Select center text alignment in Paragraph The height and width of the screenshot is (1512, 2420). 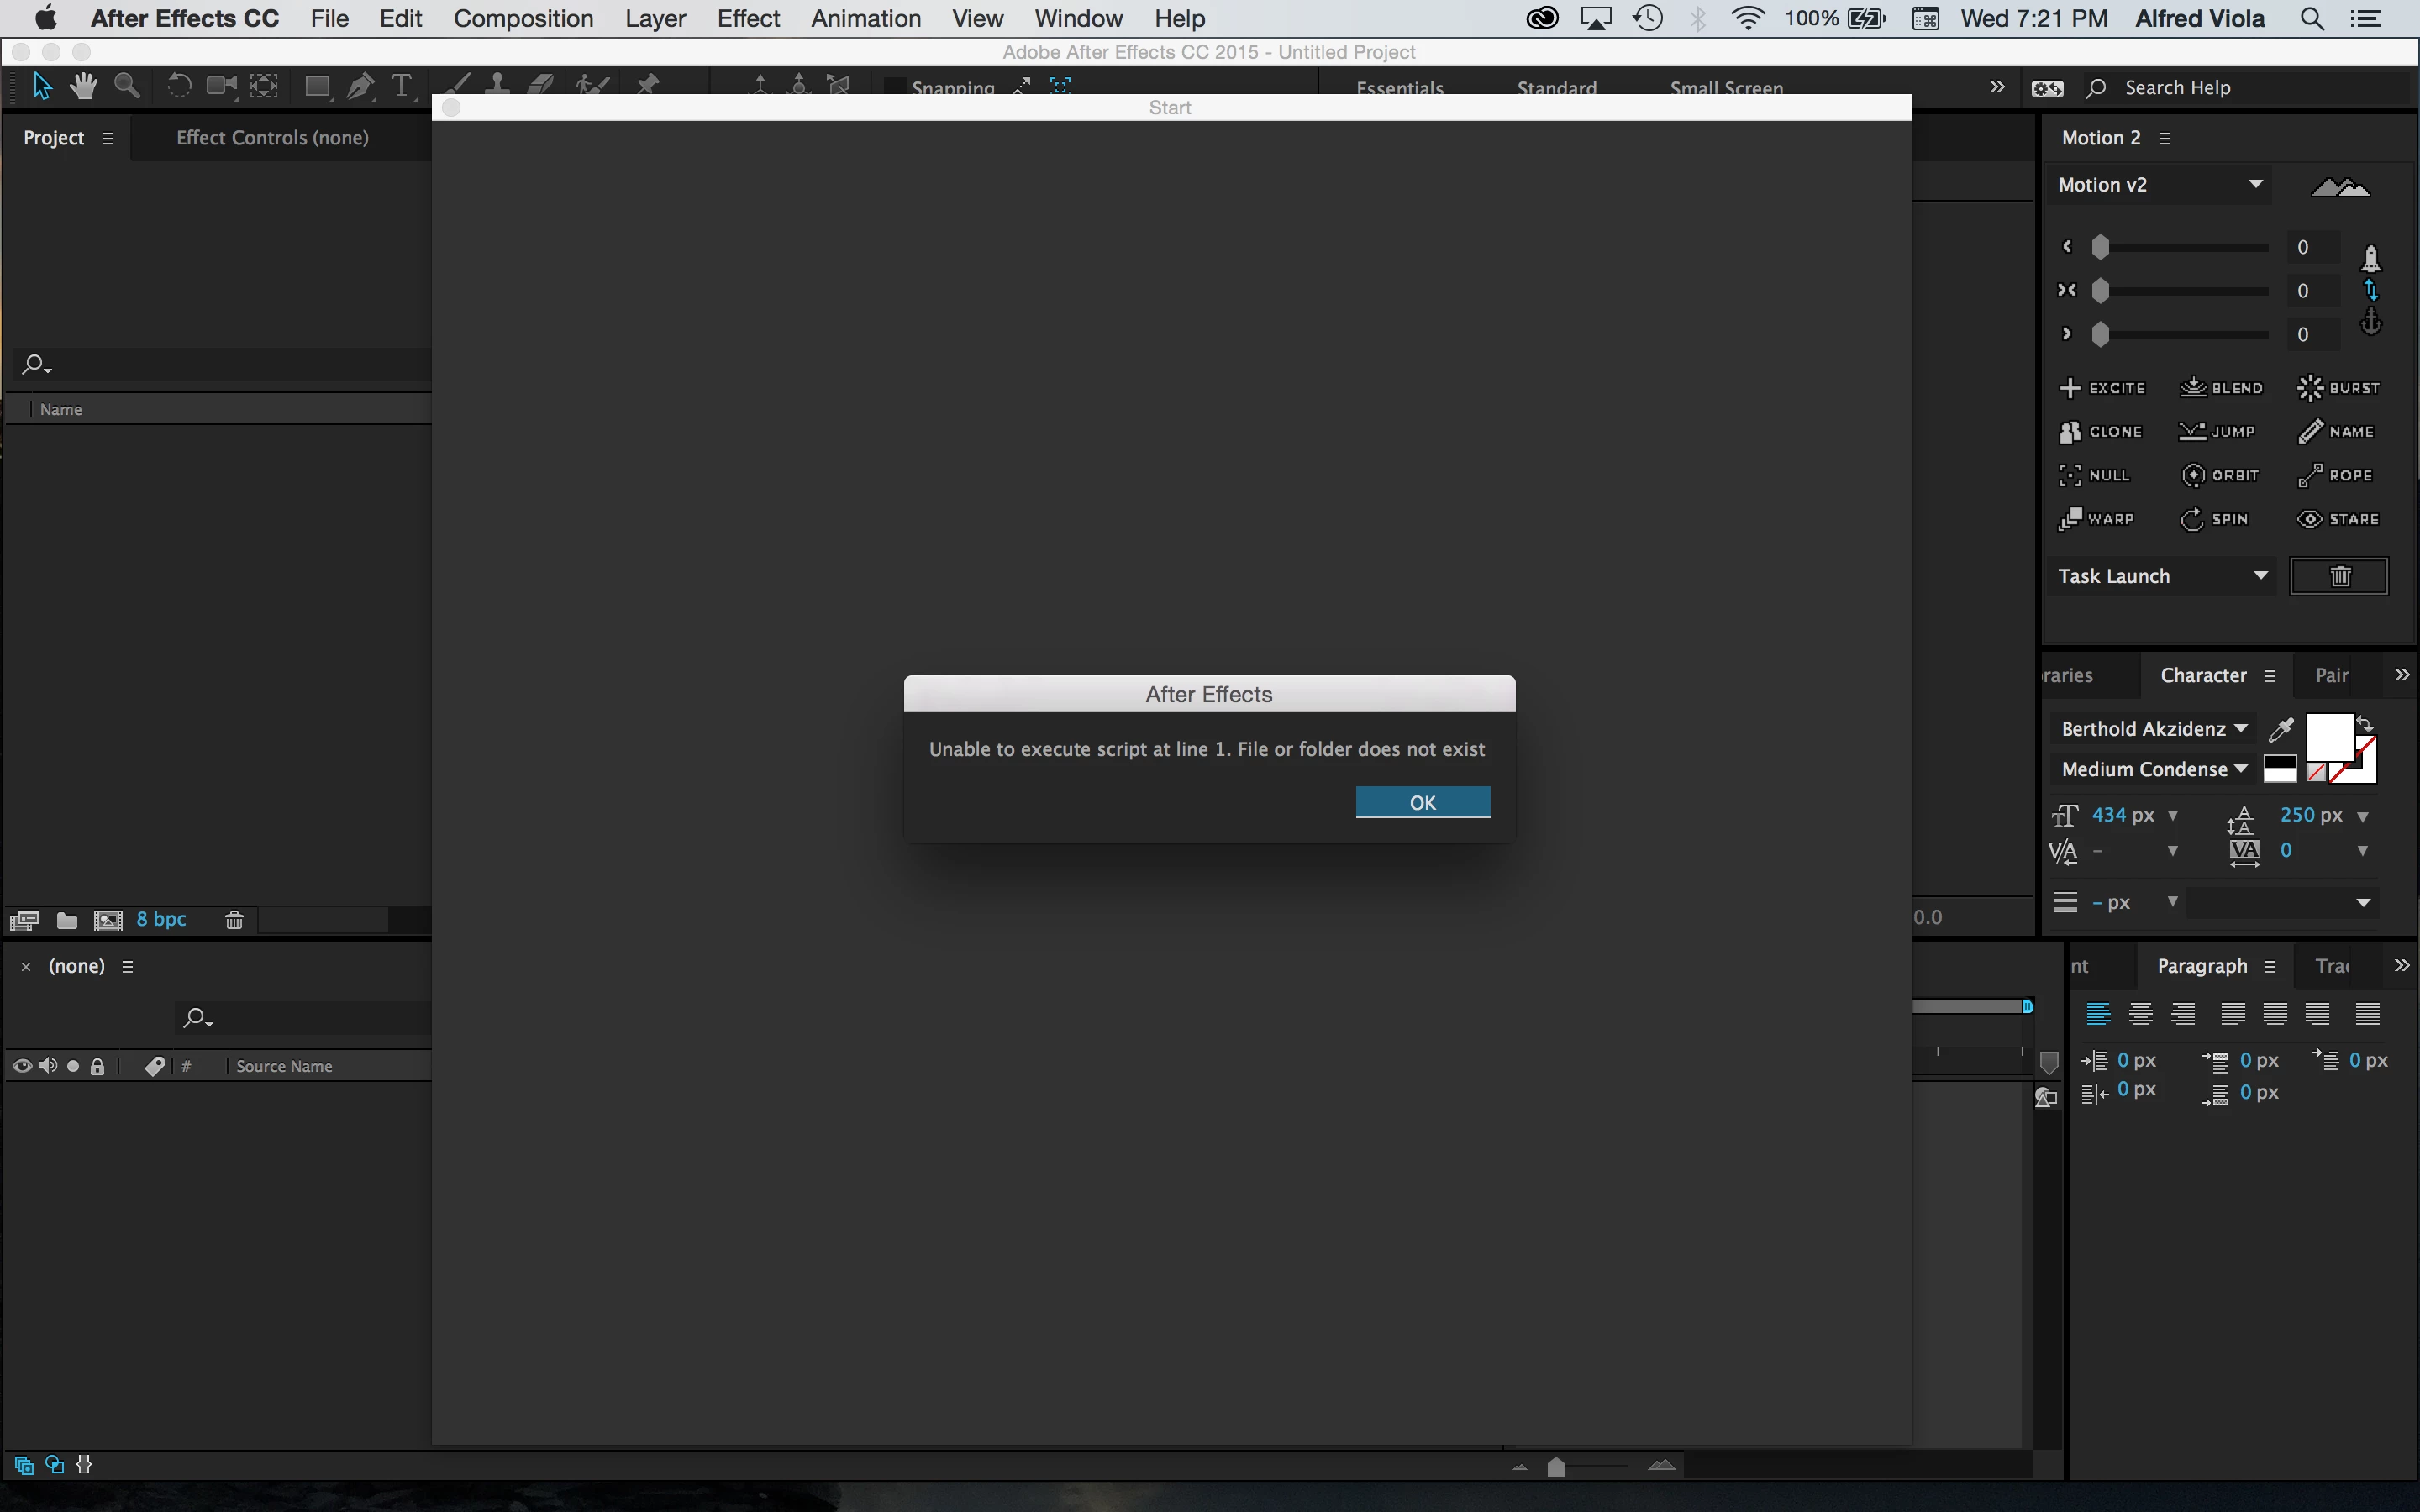(x=2140, y=1014)
